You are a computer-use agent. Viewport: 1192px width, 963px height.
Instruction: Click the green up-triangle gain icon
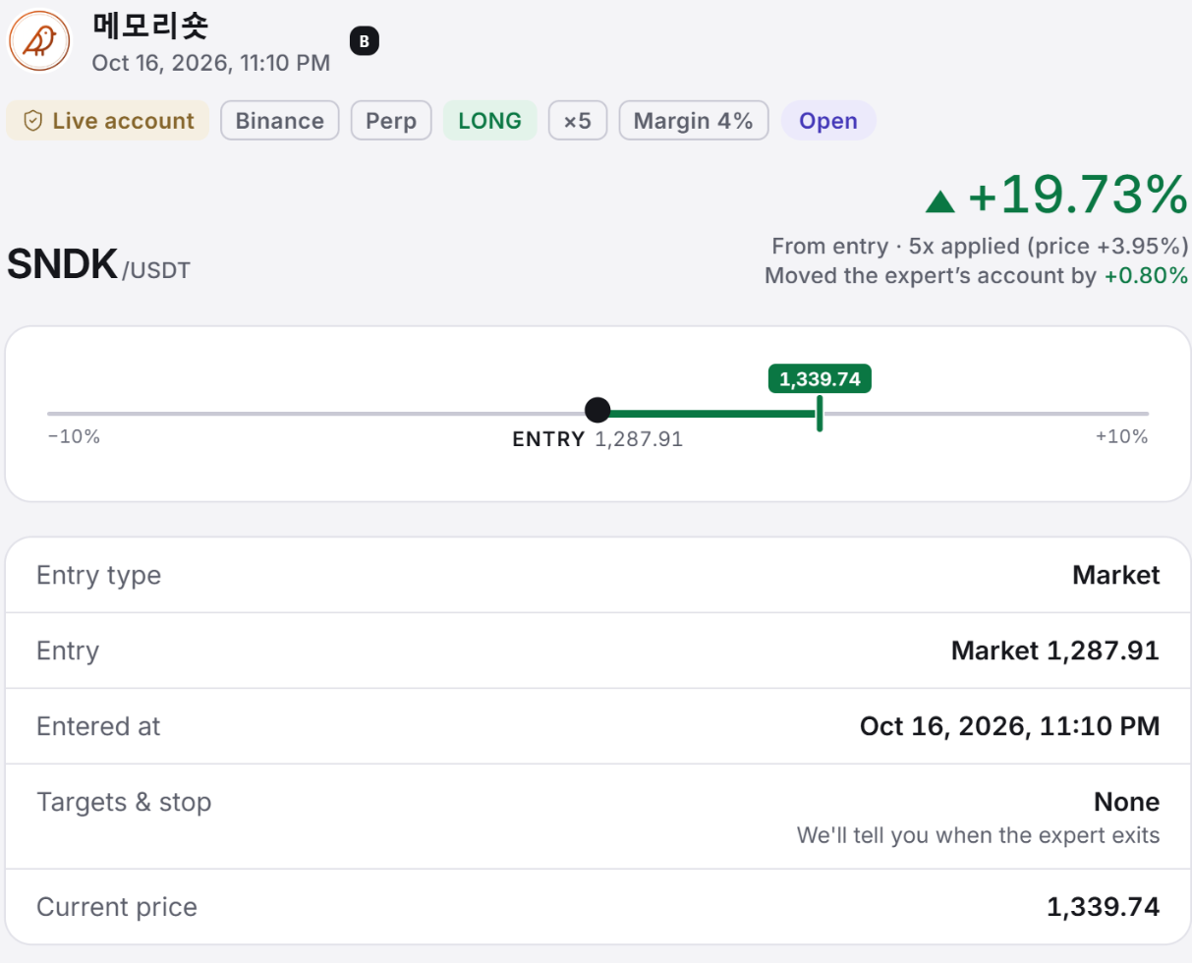tap(940, 201)
